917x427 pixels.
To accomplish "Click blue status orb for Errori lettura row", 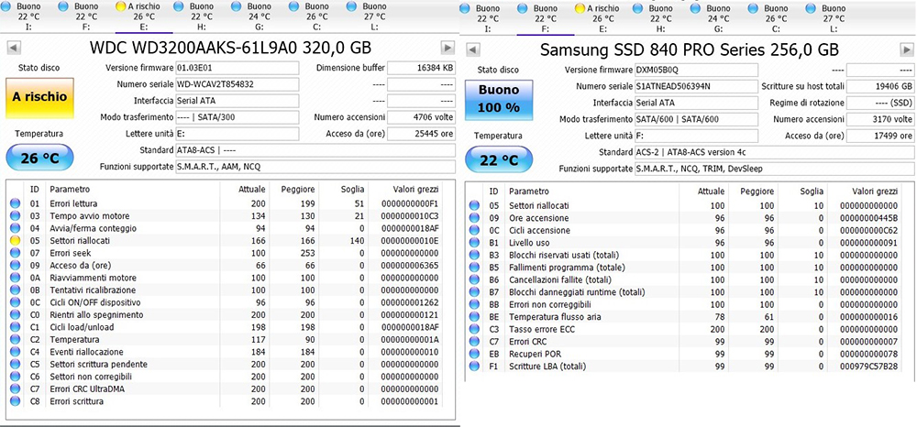I will [x=15, y=203].
